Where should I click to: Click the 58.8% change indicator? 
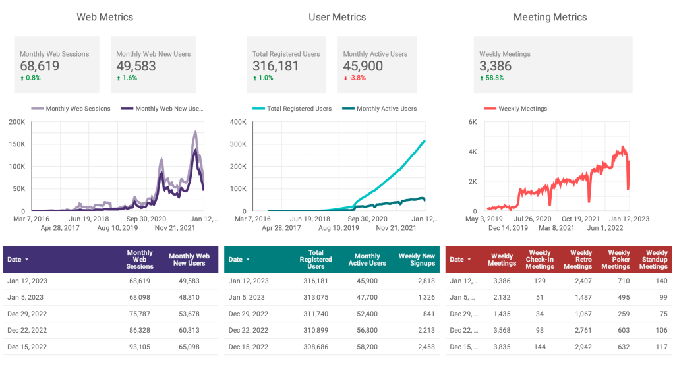[x=492, y=78]
